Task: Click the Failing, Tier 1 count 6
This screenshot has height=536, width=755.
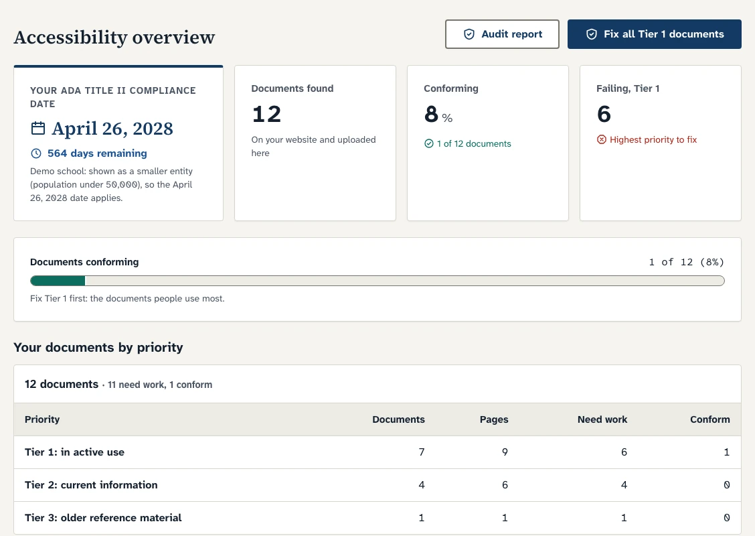Action: point(604,115)
